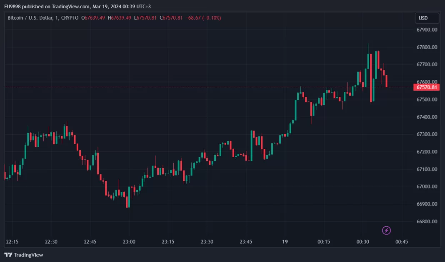Select the High value H67639.49
445x262 pixels.
(x=120, y=18)
